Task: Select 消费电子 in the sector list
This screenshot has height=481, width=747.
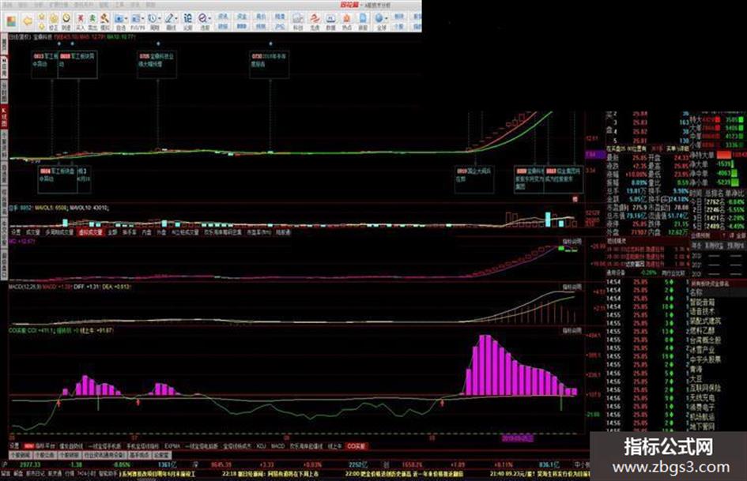Action: [702, 408]
